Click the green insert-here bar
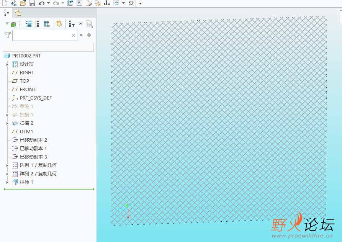 (49, 189)
